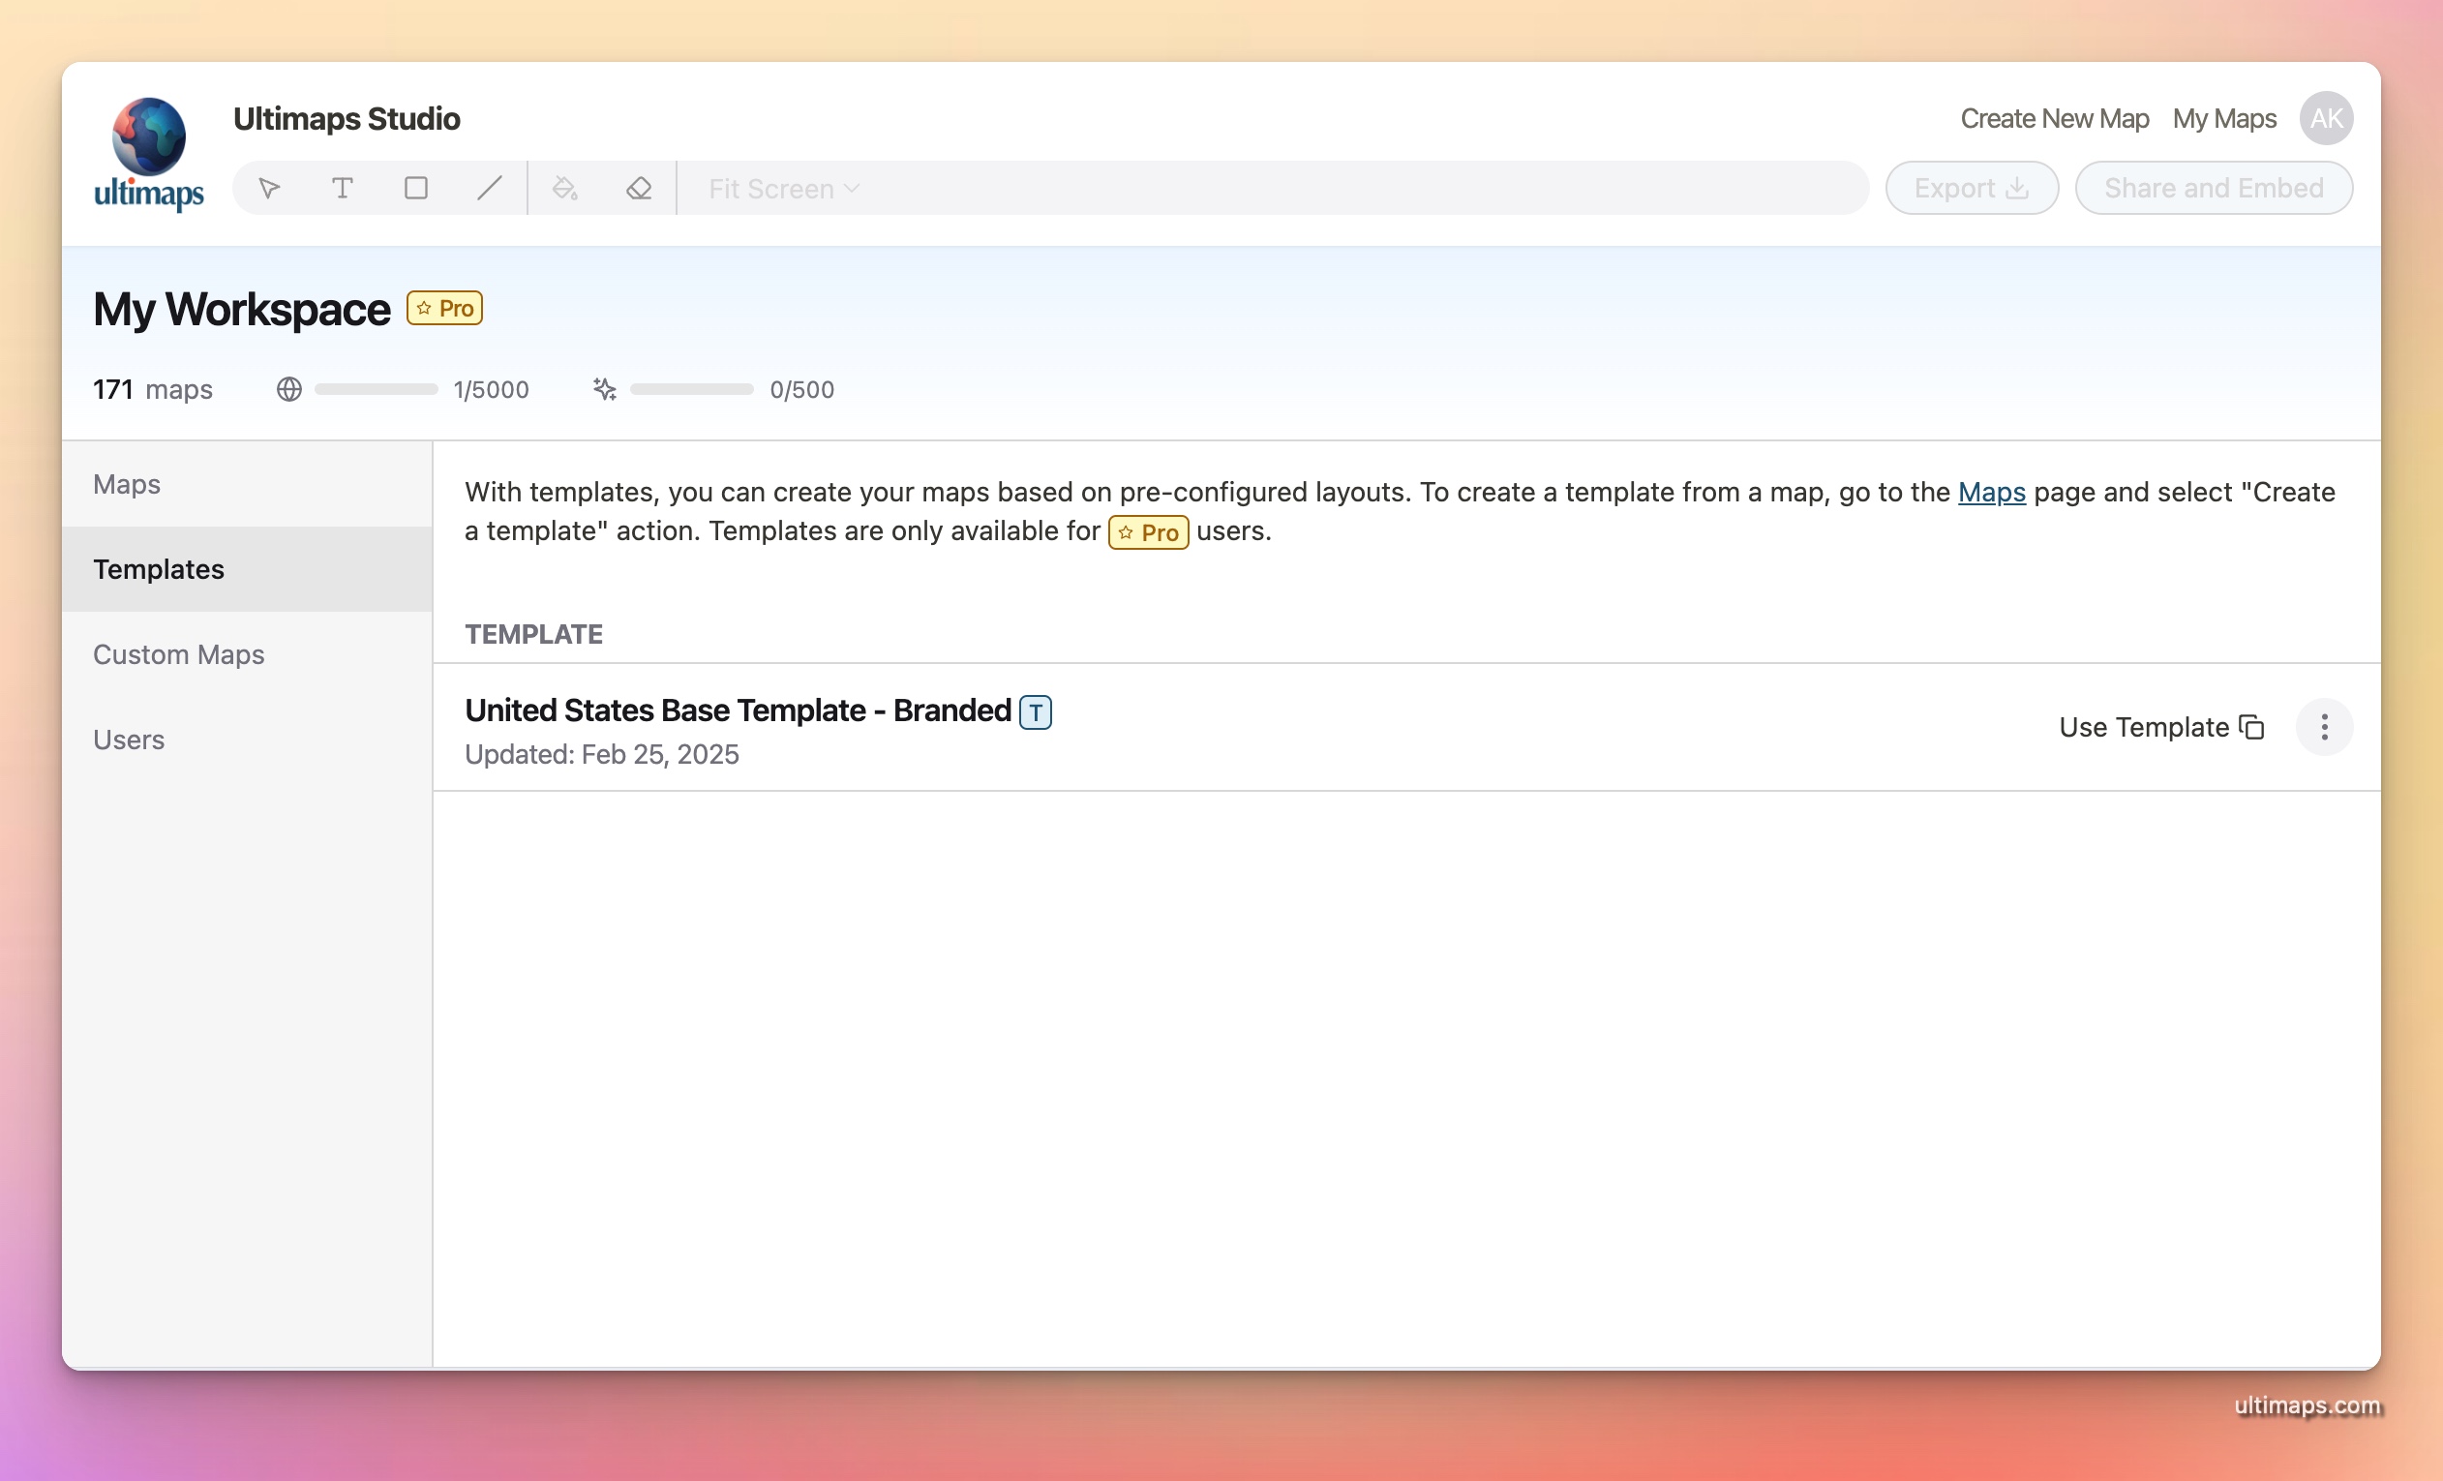
Task: Click the map views usage progress bar
Action: pos(376,389)
